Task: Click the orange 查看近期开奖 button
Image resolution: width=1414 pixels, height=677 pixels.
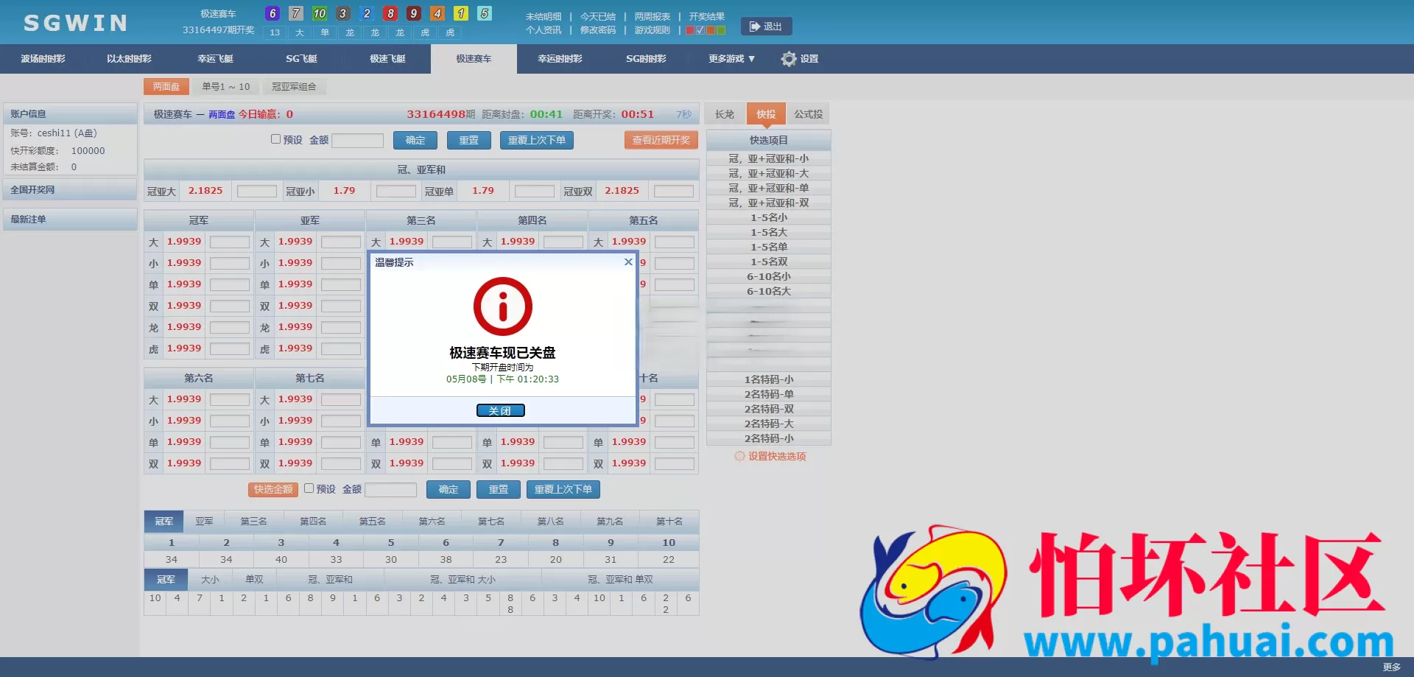Action: (x=661, y=140)
